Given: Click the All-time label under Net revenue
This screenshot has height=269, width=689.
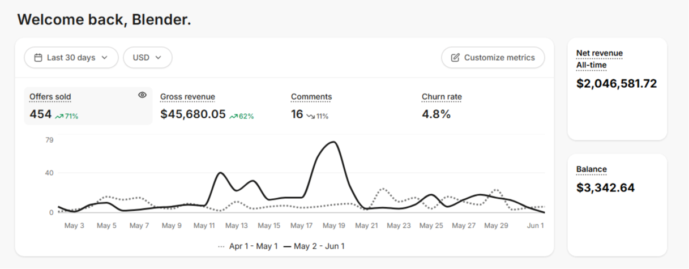Looking at the screenshot, I should [592, 65].
